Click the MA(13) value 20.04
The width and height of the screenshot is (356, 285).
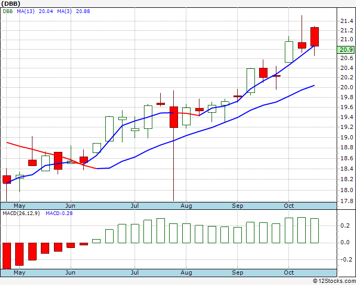46,11
